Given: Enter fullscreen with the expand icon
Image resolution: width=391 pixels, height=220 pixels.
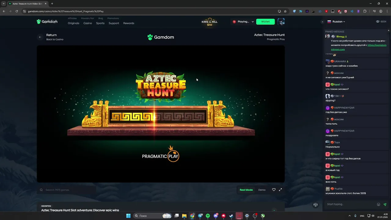Looking at the screenshot, I should point(280,190).
